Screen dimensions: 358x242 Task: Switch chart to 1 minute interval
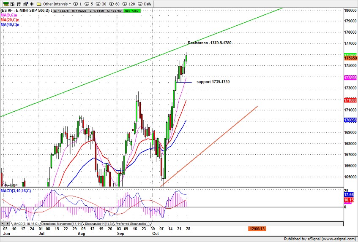(x=78, y=3)
